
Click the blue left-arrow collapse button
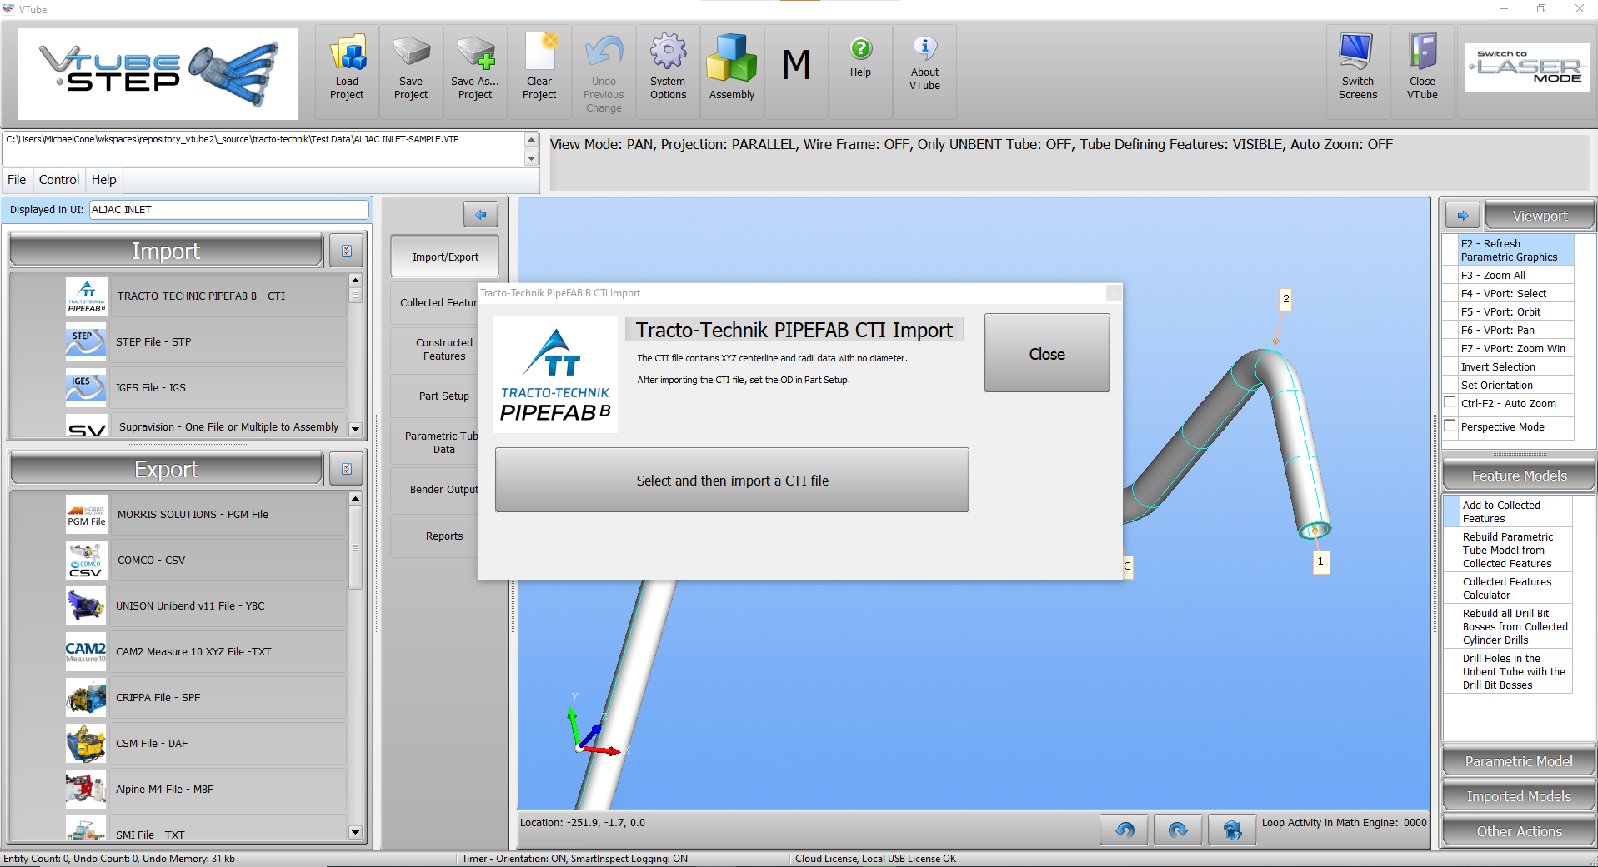(x=481, y=215)
